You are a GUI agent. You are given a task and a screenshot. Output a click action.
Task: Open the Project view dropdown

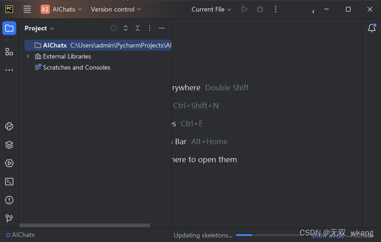click(x=39, y=29)
